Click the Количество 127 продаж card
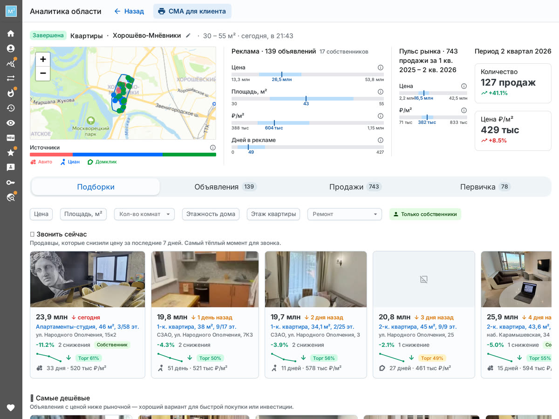The height and width of the screenshot is (419, 559). [513, 83]
